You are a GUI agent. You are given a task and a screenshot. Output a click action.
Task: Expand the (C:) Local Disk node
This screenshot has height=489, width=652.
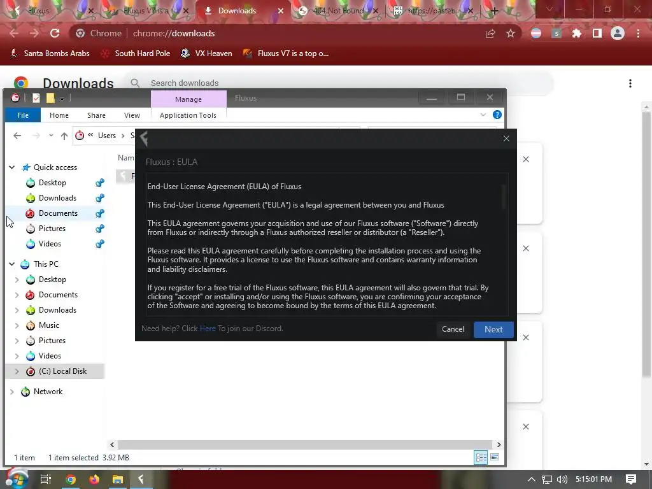coord(17,371)
